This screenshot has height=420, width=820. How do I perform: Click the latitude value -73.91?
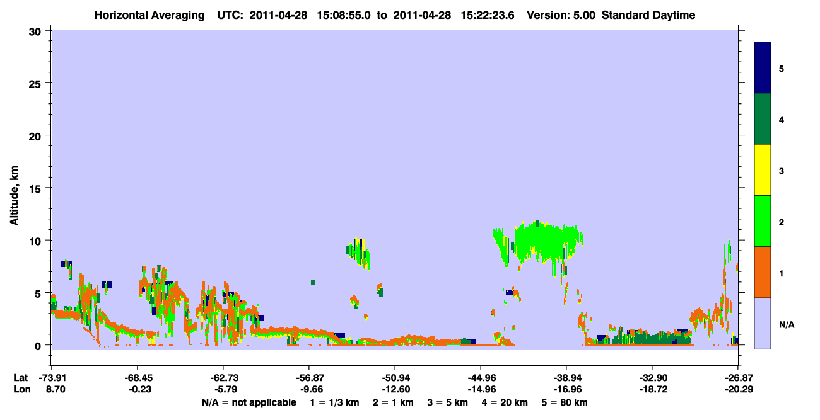[x=52, y=378]
